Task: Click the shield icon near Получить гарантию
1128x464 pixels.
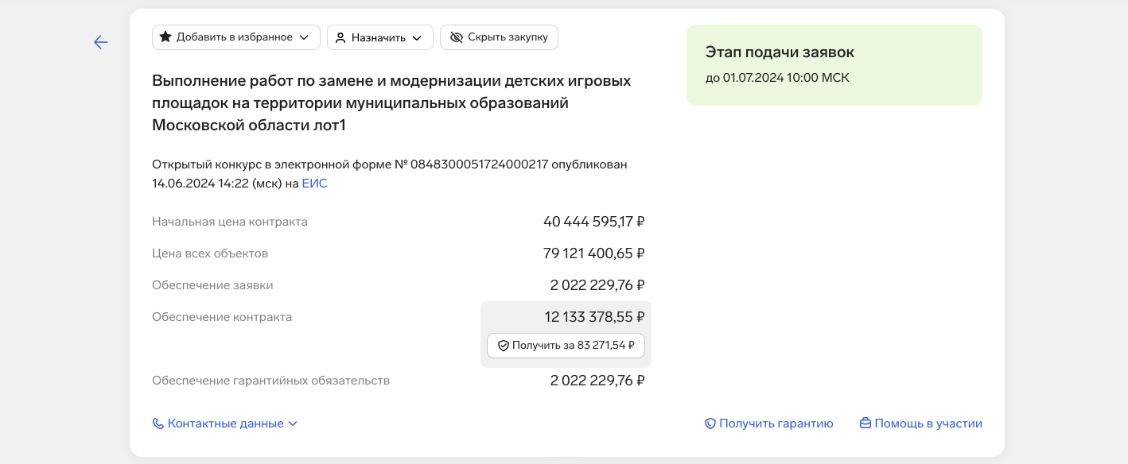Action: [710, 423]
